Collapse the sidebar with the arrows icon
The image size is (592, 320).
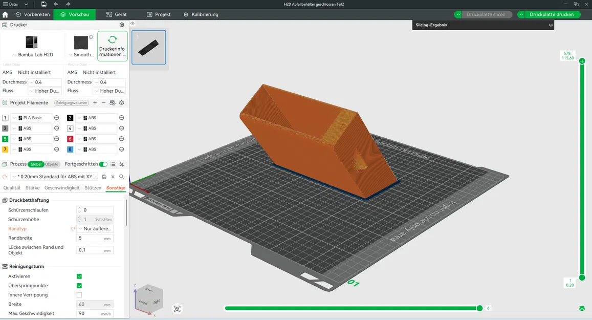132,24
